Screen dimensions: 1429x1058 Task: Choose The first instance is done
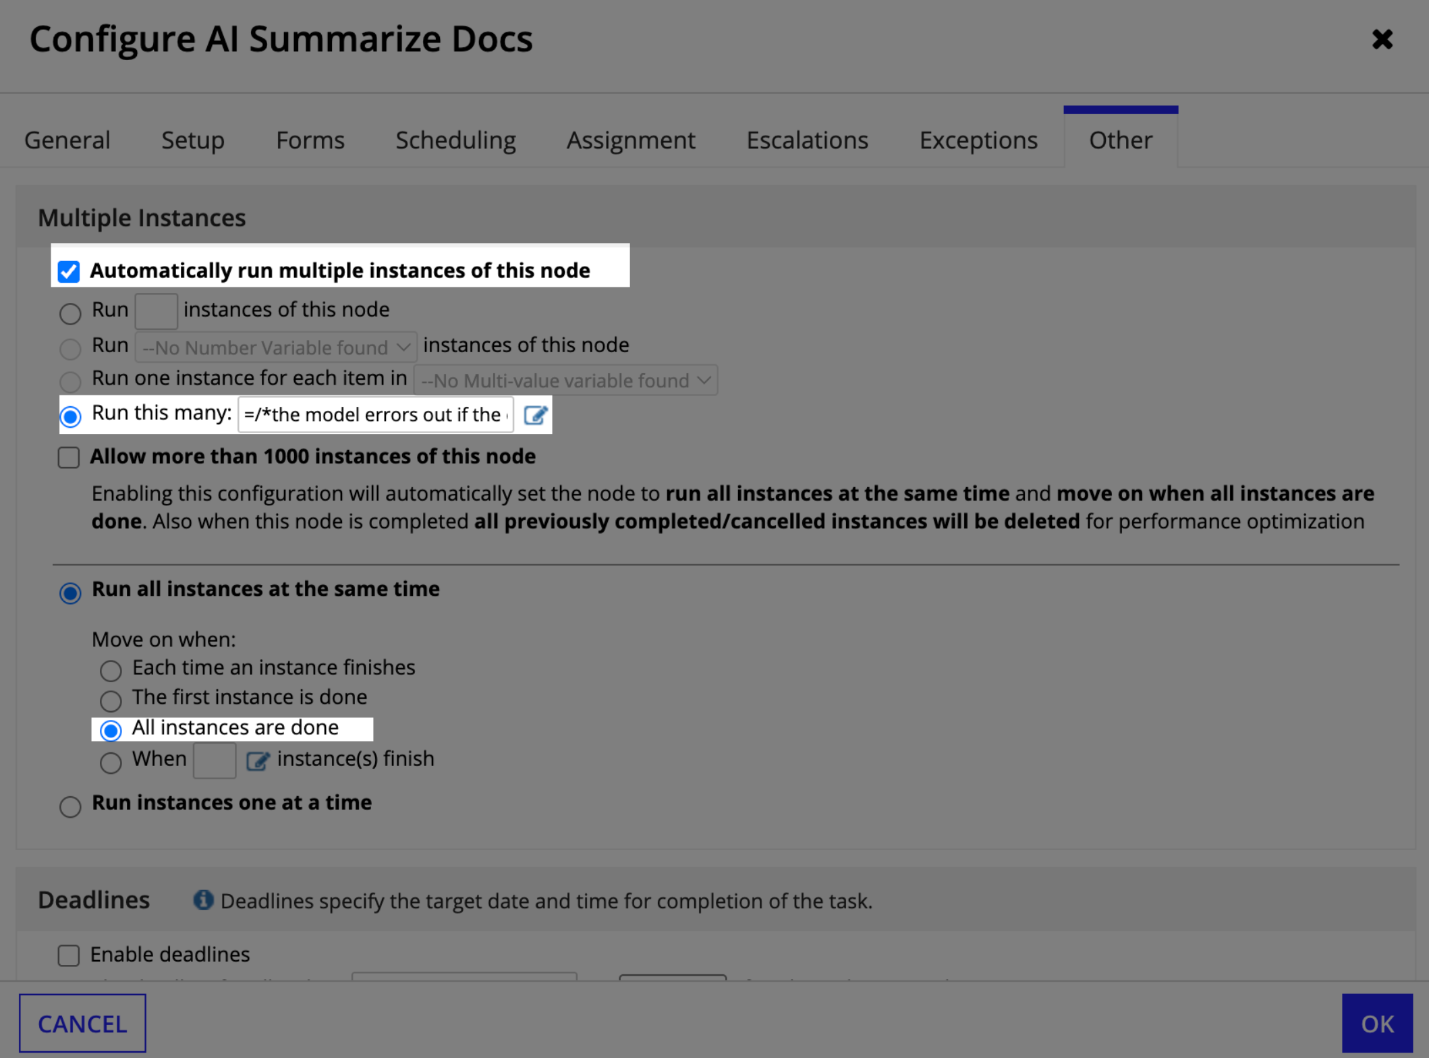coord(111,701)
